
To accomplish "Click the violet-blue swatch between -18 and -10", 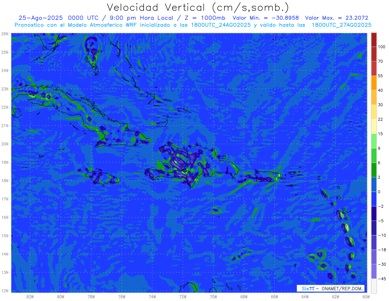I will click(x=374, y=242).
